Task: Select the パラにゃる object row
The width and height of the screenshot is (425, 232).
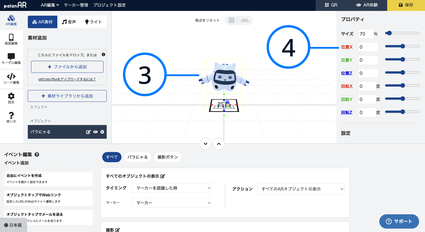Action: pos(67,132)
